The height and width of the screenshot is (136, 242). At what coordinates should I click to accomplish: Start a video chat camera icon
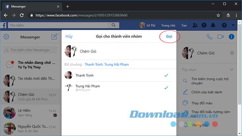220,37
